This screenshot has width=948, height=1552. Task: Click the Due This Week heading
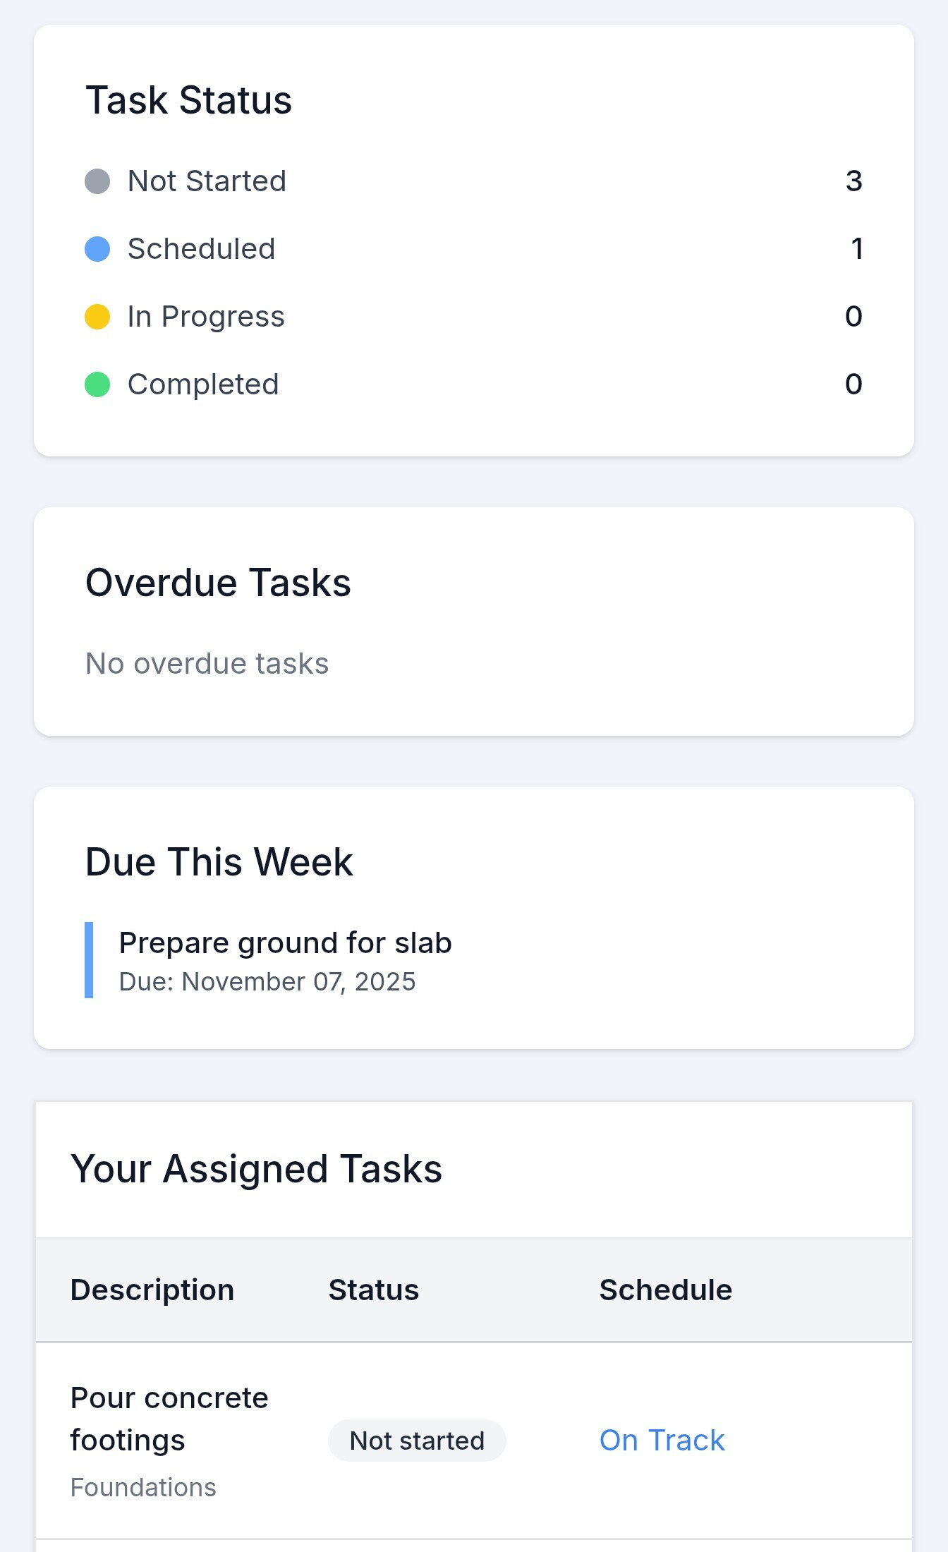point(219,861)
